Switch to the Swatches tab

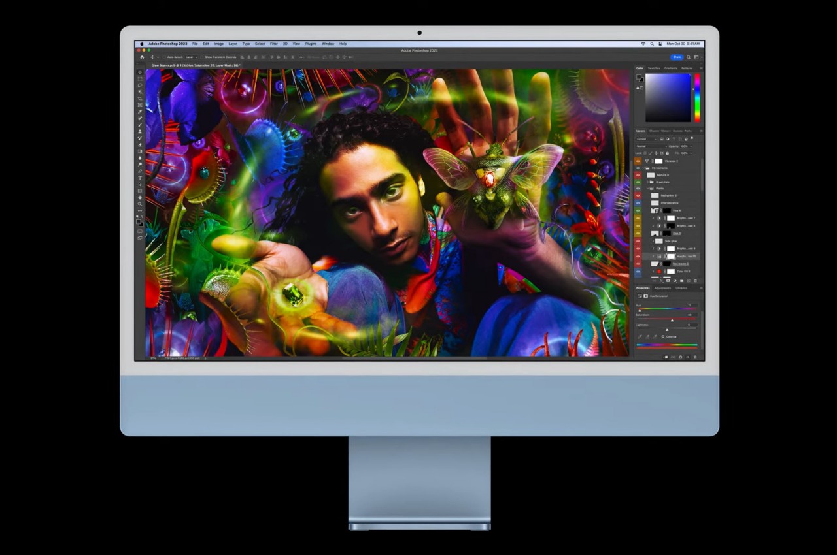point(654,68)
